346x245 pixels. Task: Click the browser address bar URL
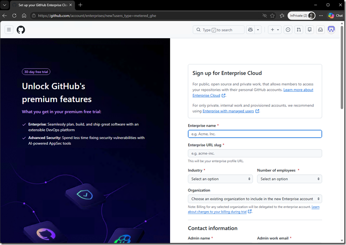(x=97, y=16)
